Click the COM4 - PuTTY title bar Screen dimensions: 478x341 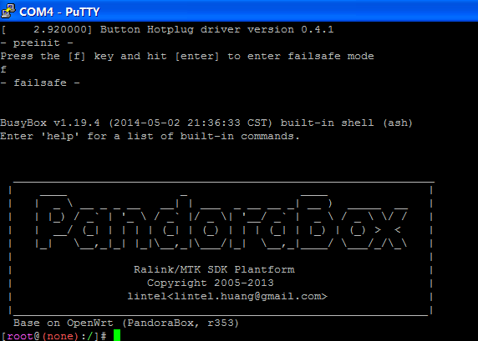[239, 11]
